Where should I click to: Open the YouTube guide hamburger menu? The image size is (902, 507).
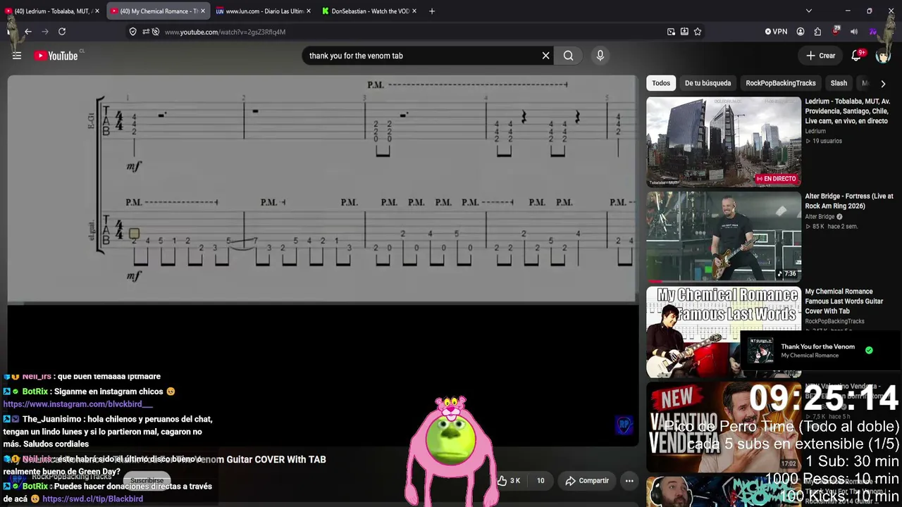[x=17, y=56]
